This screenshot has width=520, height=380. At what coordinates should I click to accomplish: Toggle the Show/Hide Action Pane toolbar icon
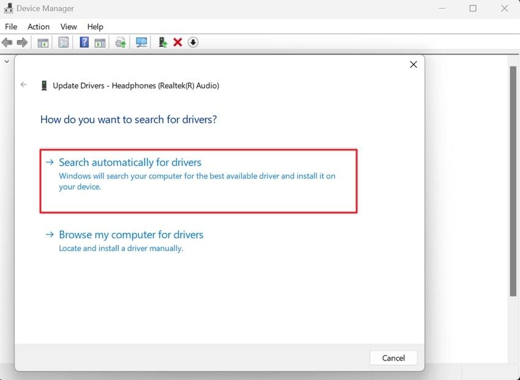click(100, 42)
